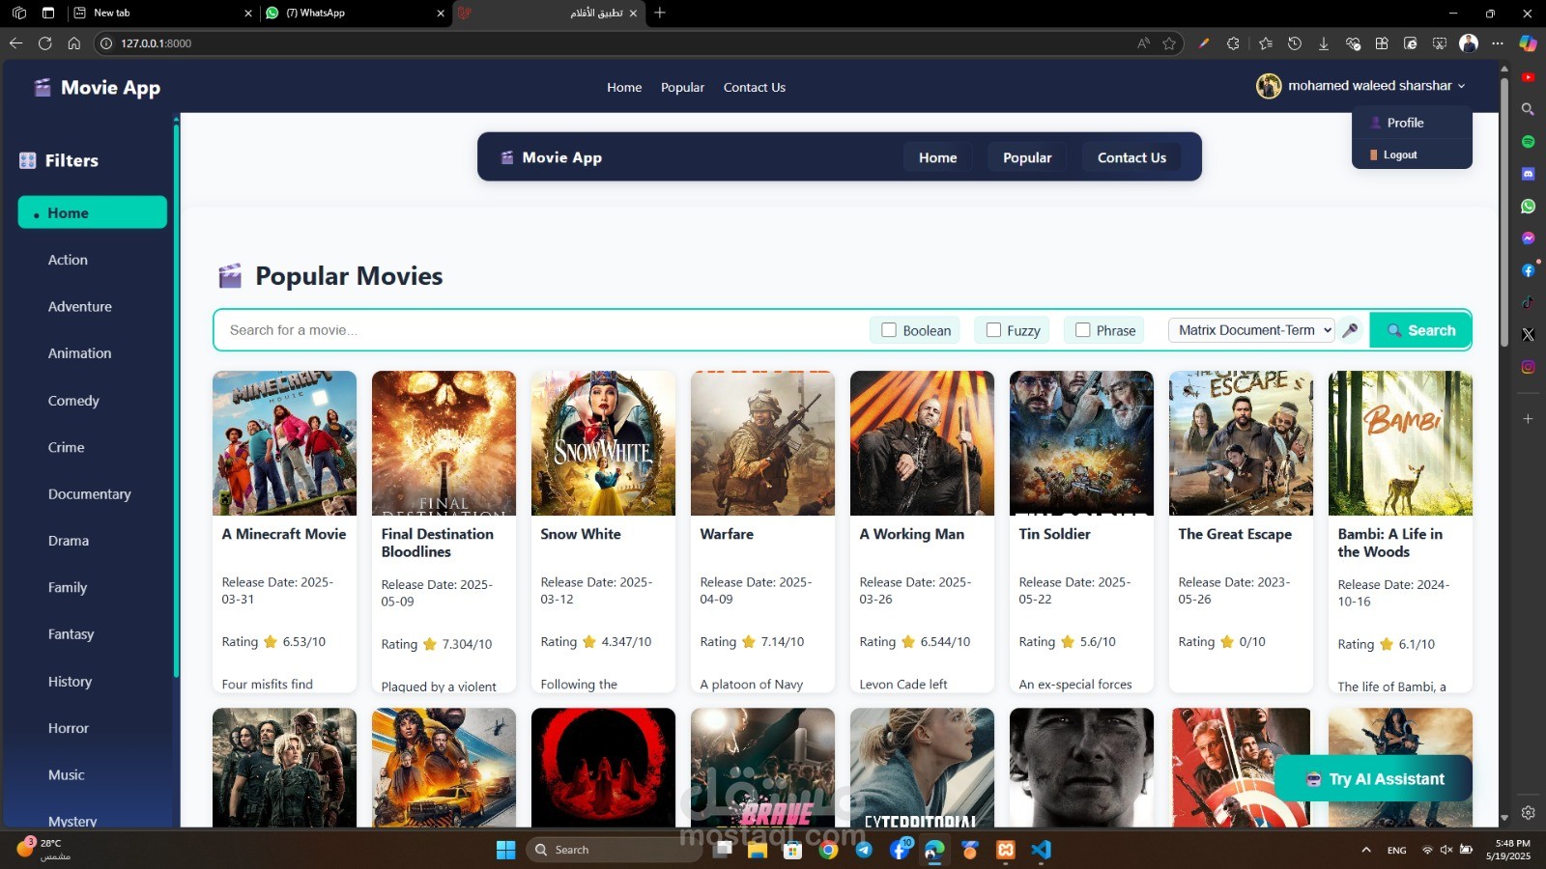Open Visual Studio Code from the taskbar

tap(1041, 851)
